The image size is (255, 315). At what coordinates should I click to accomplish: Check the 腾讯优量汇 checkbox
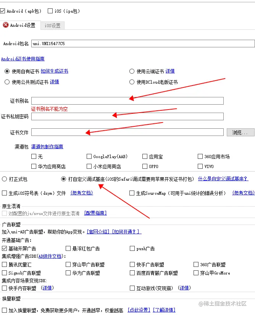pos(4,264)
